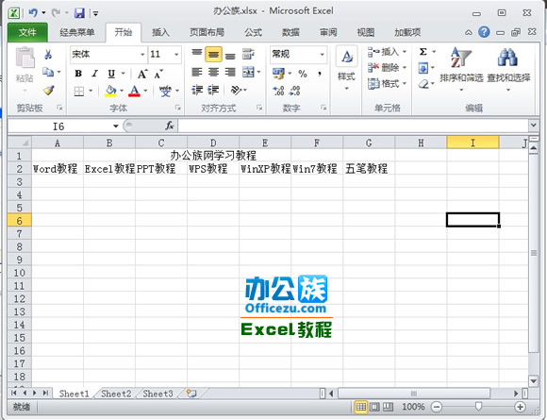Open the 文件 File tab
Viewport: 547px width, 420px height.
pyautogui.click(x=27, y=32)
